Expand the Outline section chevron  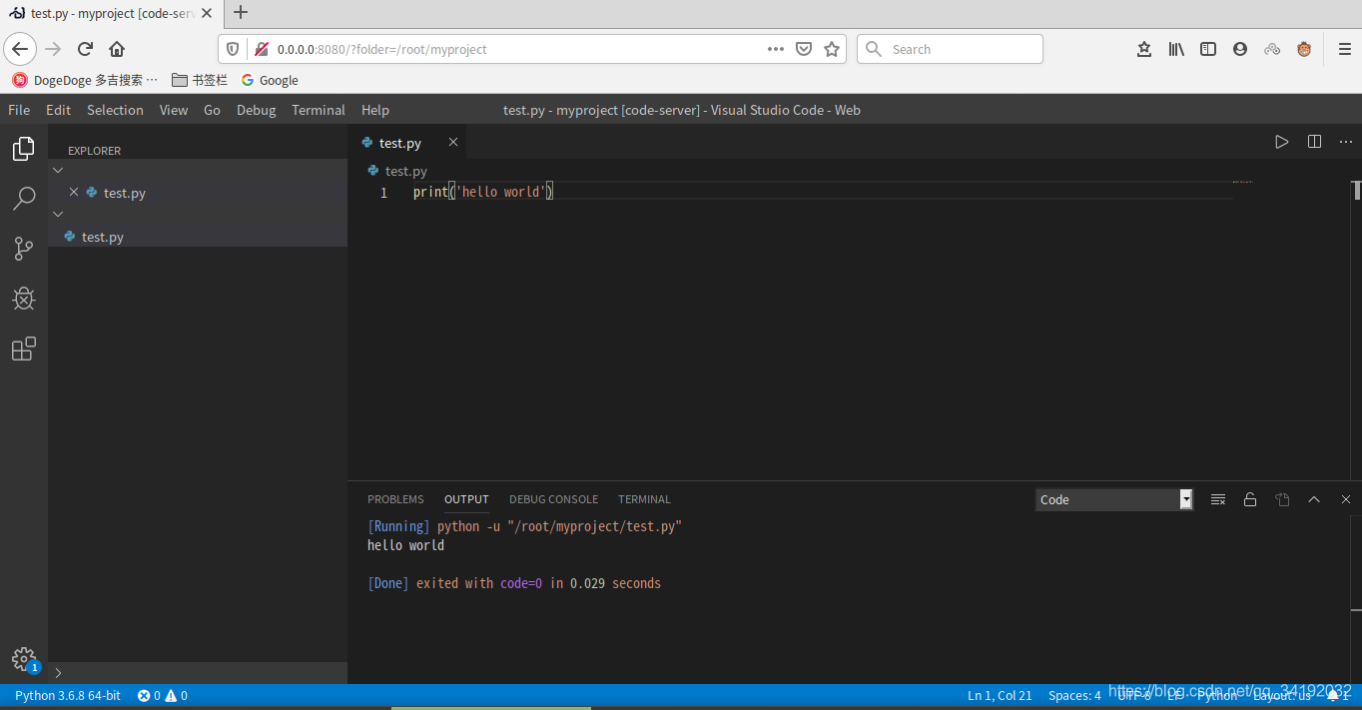[x=58, y=673]
